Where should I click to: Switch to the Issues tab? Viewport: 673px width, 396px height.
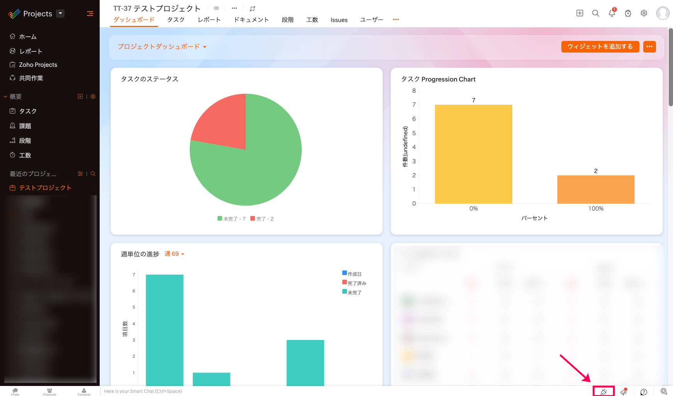coord(339,20)
